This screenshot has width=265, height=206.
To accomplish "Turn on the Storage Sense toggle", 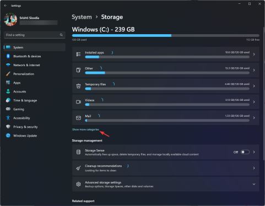I will 245,152.
